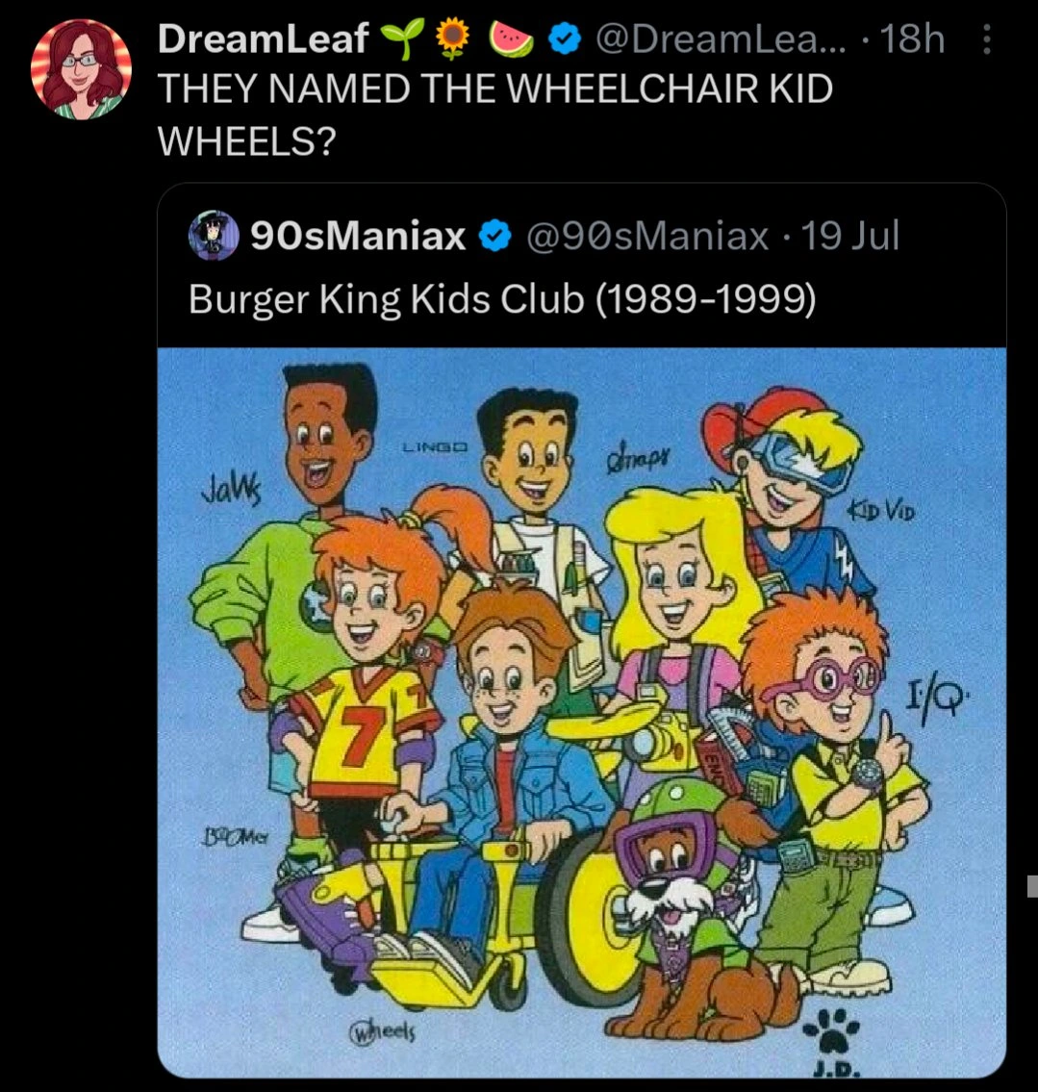This screenshot has height=1092, width=1038.
Task: Open the tweet's three-dot more menu
Action: [x=984, y=39]
